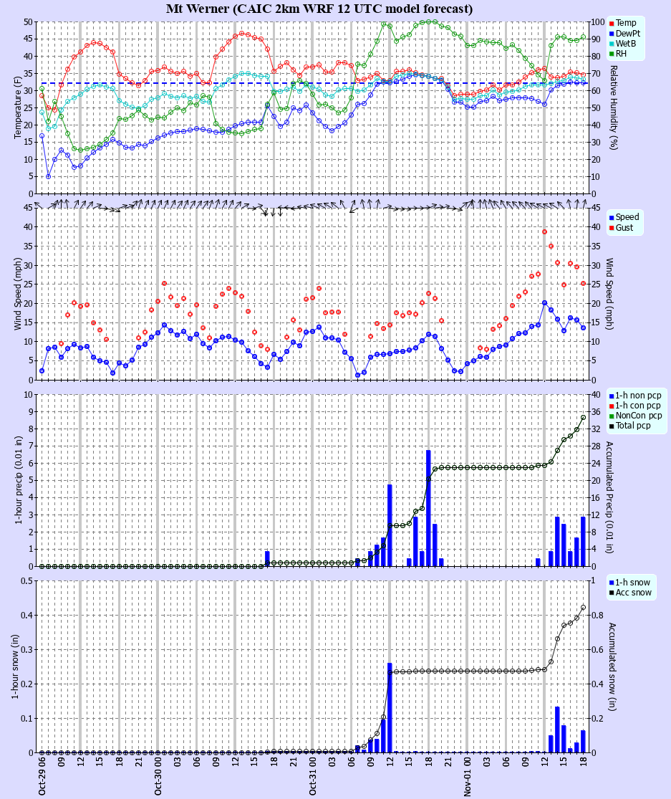671x799 pixels.
Task: Click the green RH legend swatch
Action: coord(612,54)
